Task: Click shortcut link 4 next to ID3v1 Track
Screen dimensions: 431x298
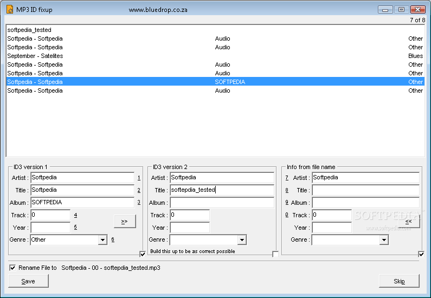Action: pyautogui.click(x=75, y=215)
